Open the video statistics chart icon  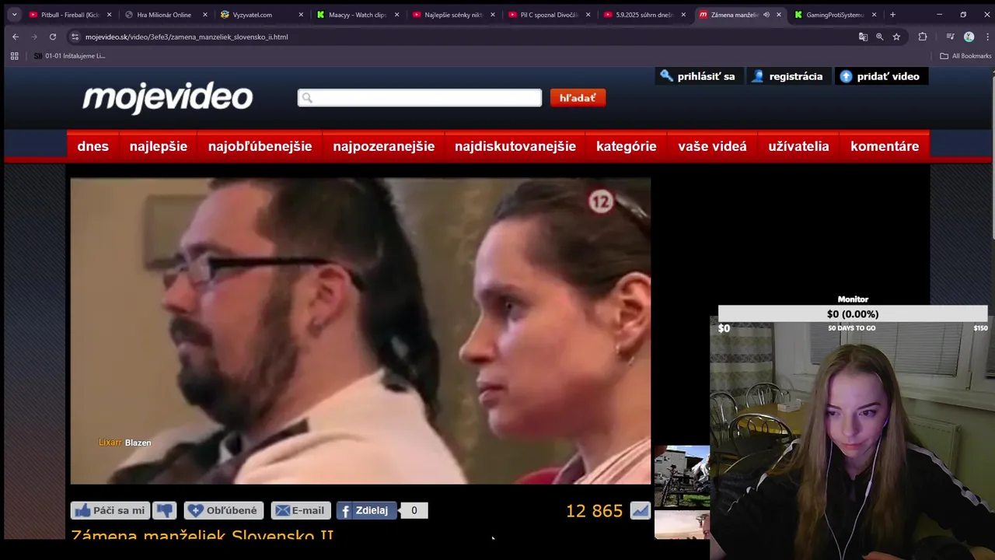pyautogui.click(x=640, y=510)
